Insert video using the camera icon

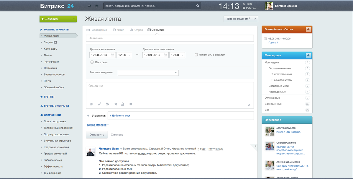coord(107,104)
